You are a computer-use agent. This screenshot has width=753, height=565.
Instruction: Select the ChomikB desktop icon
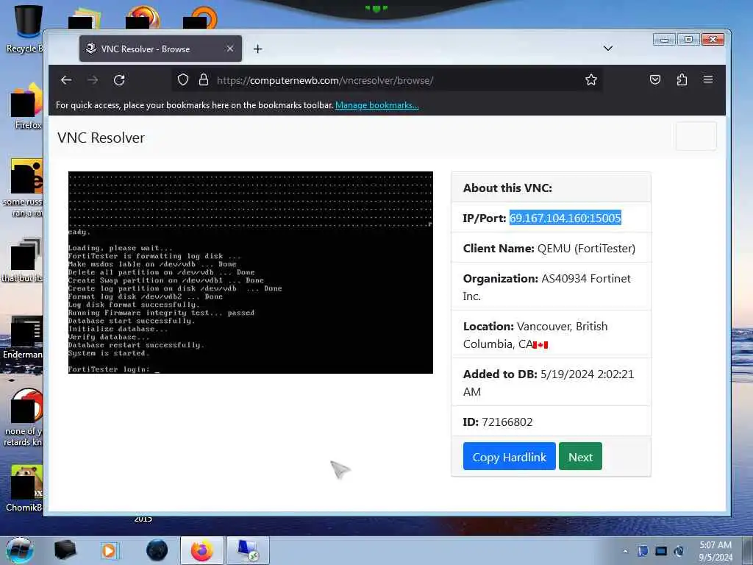coord(25,488)
